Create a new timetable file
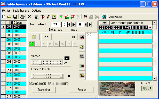This screenshot has height=99, width=159. 4,17
